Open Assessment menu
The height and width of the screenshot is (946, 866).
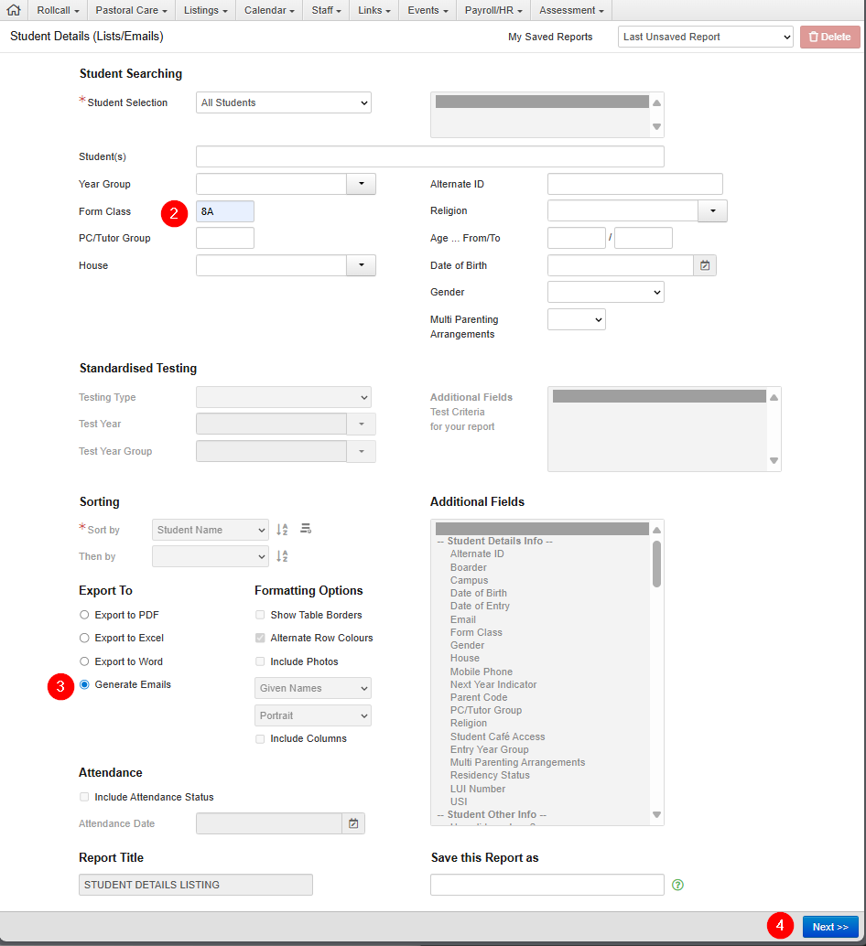pyautogui.click(x=571, y=10)
